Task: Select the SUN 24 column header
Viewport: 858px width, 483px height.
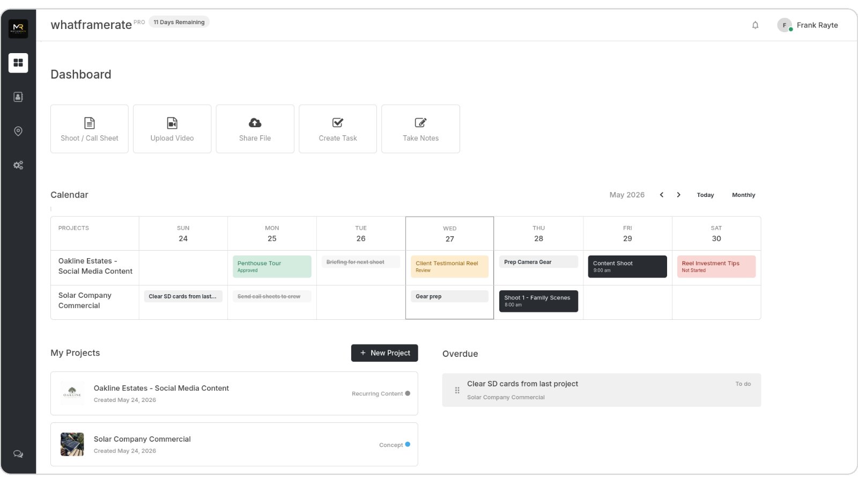Action: (x=183, y=234)
